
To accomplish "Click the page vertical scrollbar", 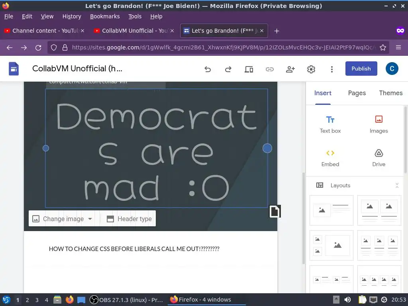I will (303, 218).
